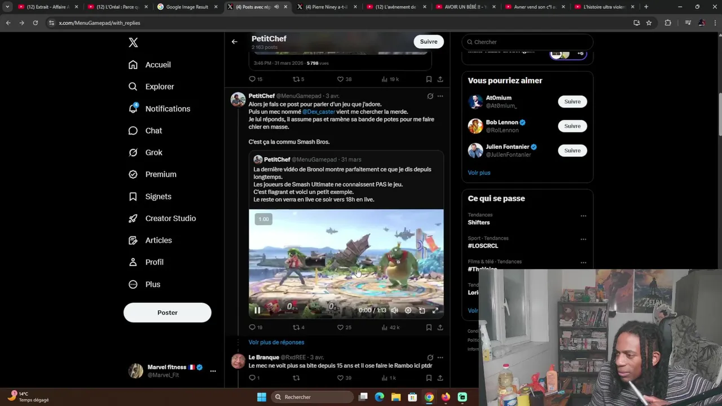The image size is (722, 406).
Task: Reply to the PetitChef post with 19 comments
Action: pos(256,327)
